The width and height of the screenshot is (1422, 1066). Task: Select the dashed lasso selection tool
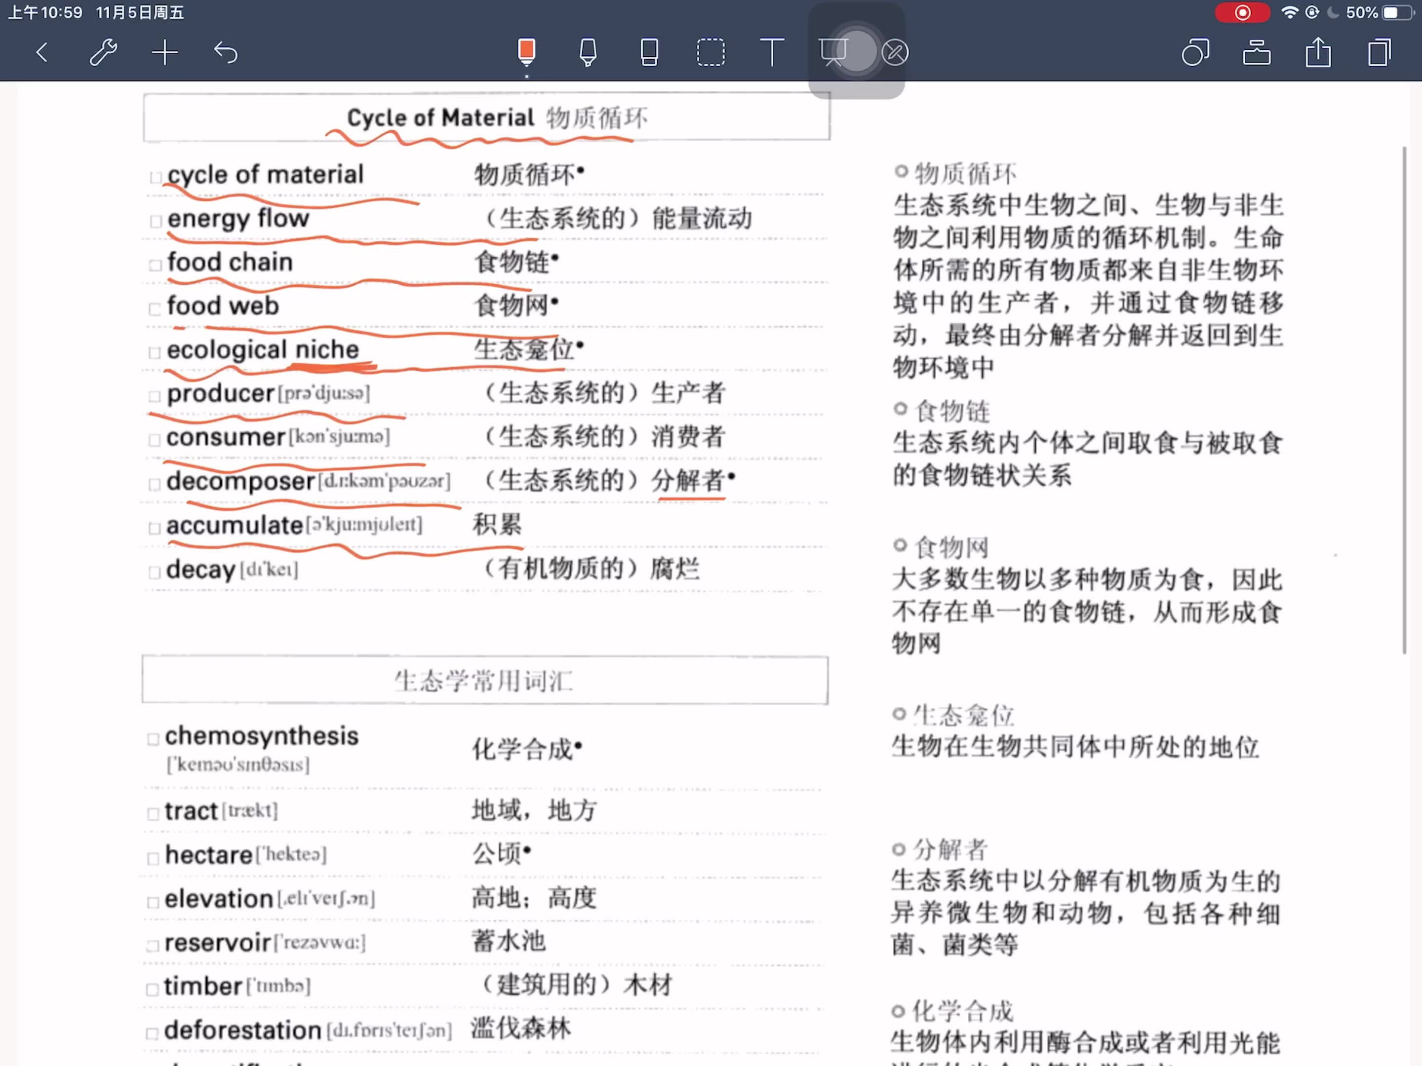[x=711, y=53]
